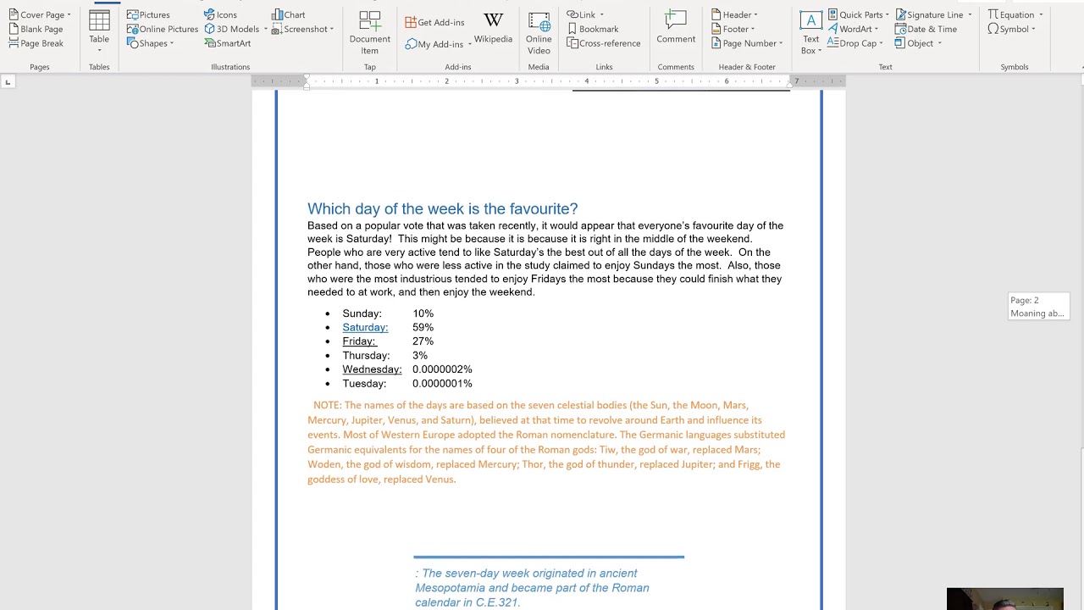Click the 59% value
Screen dimensions: 1084x610
click(423, 327)
